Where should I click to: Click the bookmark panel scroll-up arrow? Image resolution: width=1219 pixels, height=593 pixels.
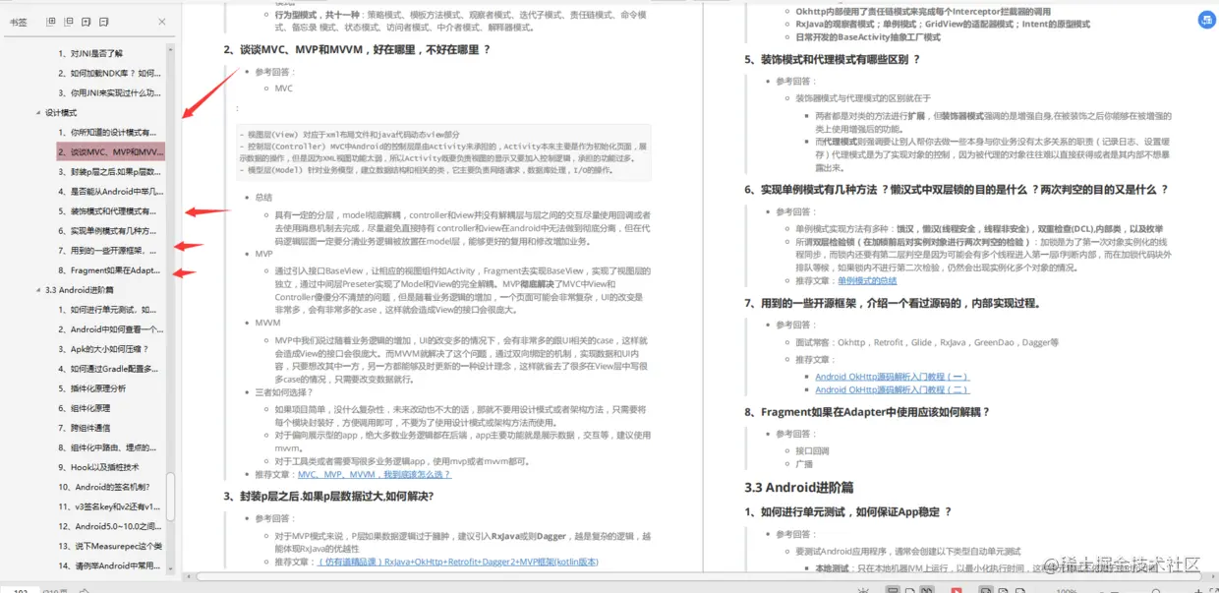click(x=171, y=47)
